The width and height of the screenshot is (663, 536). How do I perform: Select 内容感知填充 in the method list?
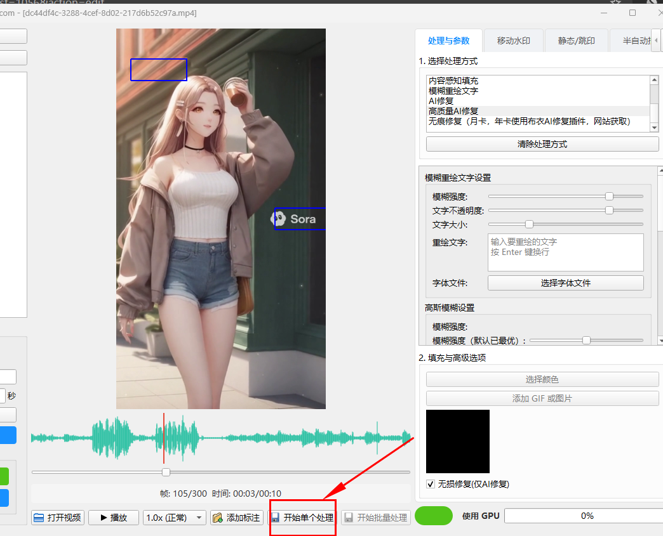point(453,81)
